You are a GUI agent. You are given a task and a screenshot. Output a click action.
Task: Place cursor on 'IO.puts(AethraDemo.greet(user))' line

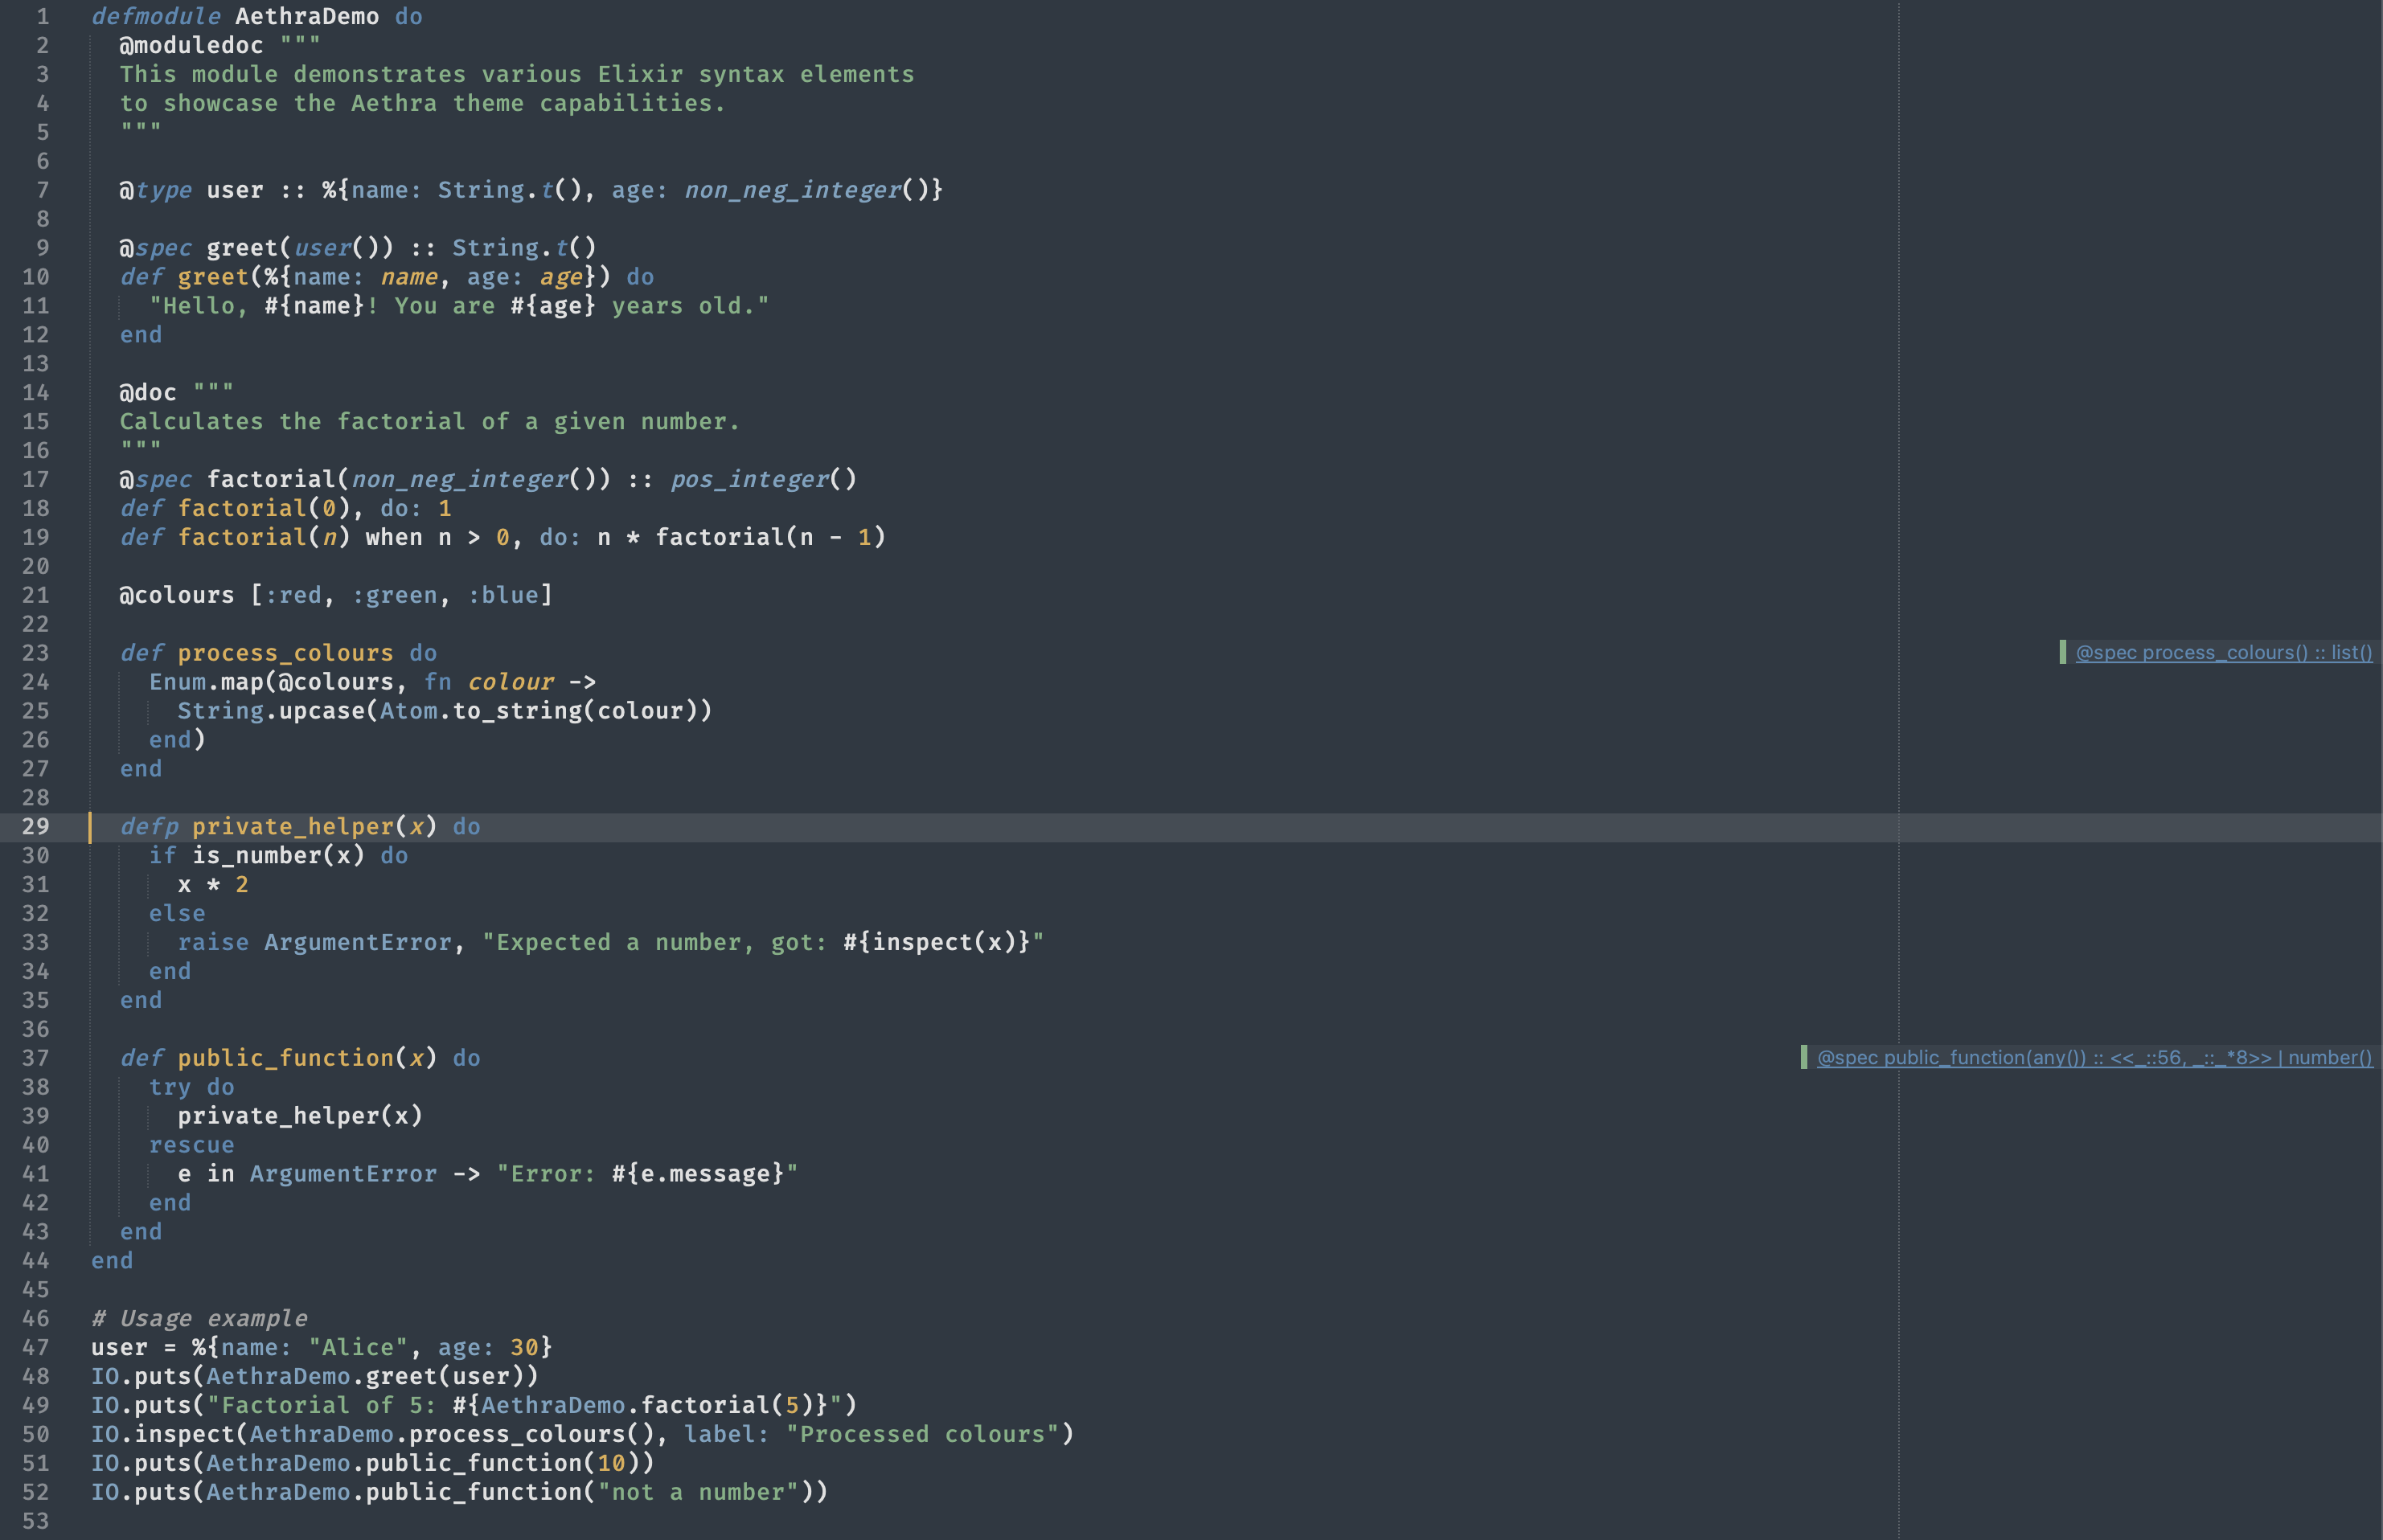coord(314,1376)
